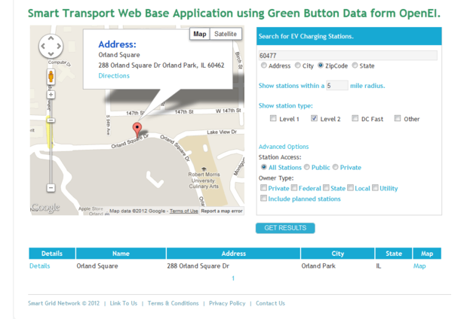Select All Stations access radio button

263,167
